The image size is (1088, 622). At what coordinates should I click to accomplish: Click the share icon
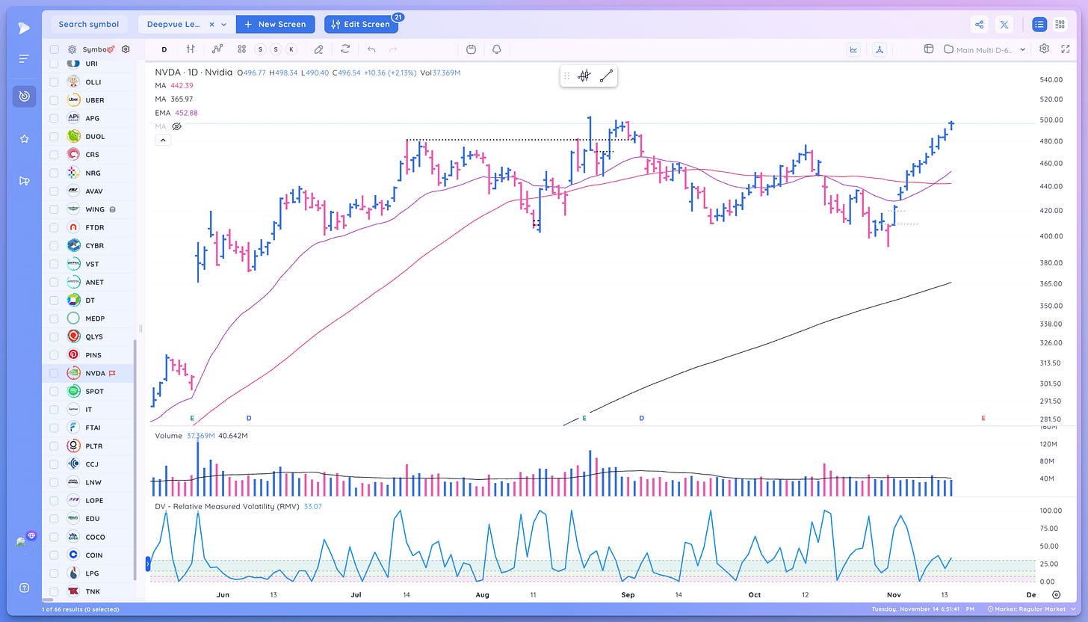coord(979,24)
